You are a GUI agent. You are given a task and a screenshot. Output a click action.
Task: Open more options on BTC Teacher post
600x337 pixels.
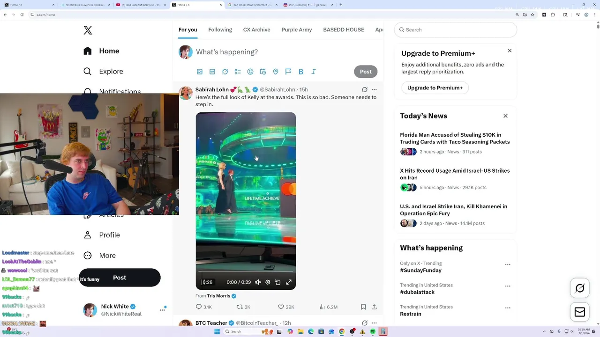[374, 323]
